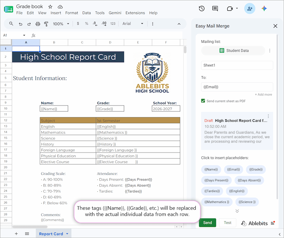Start a video call with camera icon
This screenshot has height=238, width=284.
click(x=230, y=9)
